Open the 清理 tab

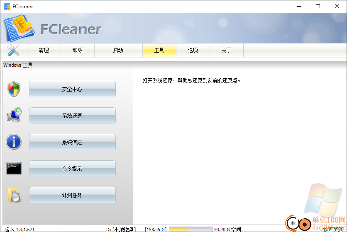(x=44, y=50)
